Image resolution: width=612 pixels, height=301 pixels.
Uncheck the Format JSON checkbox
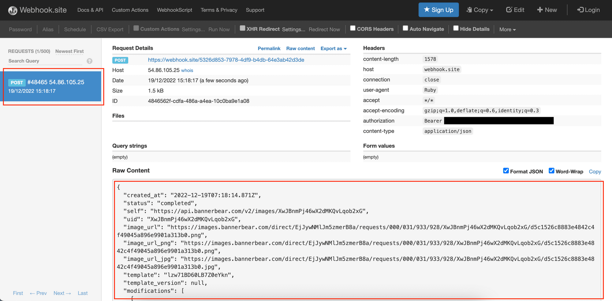click(x=506, y=171)
